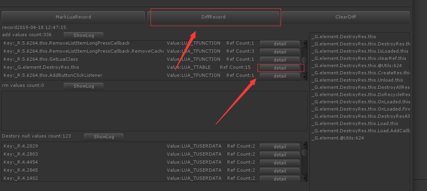The width and height of the screenshot is (427, 191).
Task: Click scroll-up arrow of add values list
Action: pos(305,43)
